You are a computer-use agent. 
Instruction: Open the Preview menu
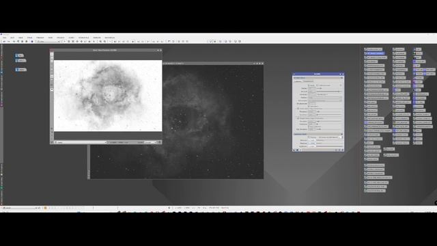40,38
